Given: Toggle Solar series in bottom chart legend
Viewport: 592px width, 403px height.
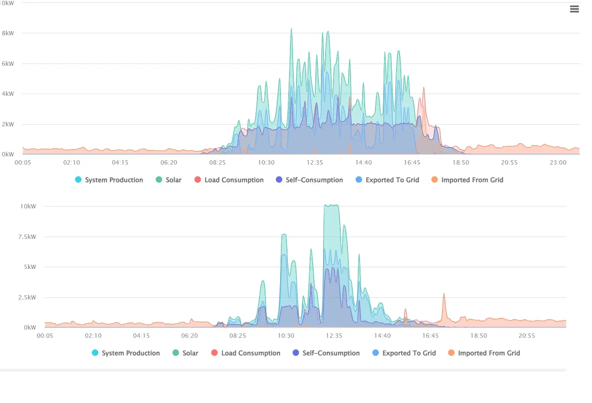Looking at the screenshot, I should pyautogui.click(x=185, y=353).
